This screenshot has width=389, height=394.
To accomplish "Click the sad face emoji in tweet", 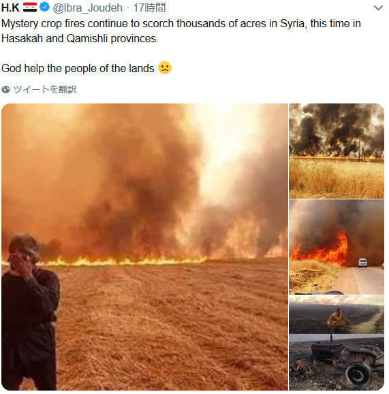I will pos(165,68).
